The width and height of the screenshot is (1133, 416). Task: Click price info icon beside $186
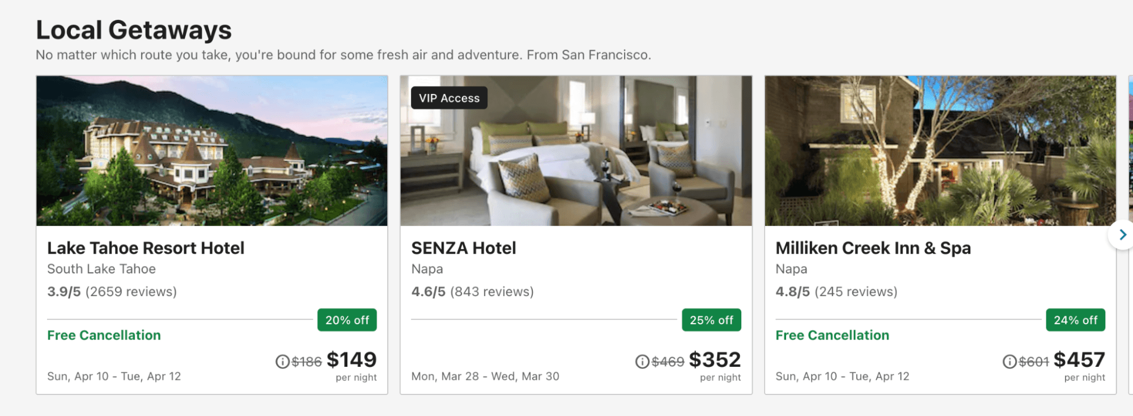(282, 362)
